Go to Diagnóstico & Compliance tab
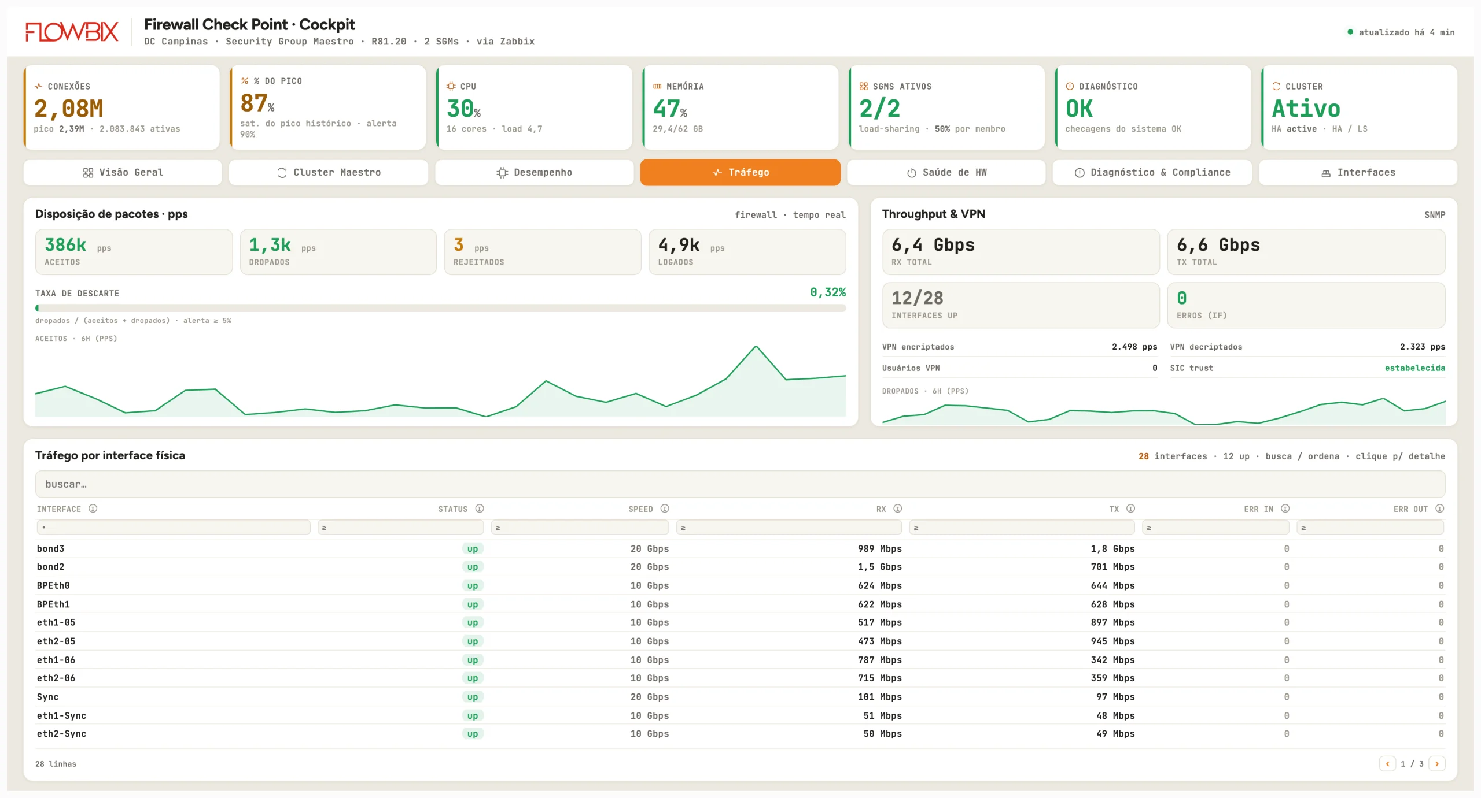Viewport: 1481px width, 798px height. pyautogui.click(x=1152, y=172)
